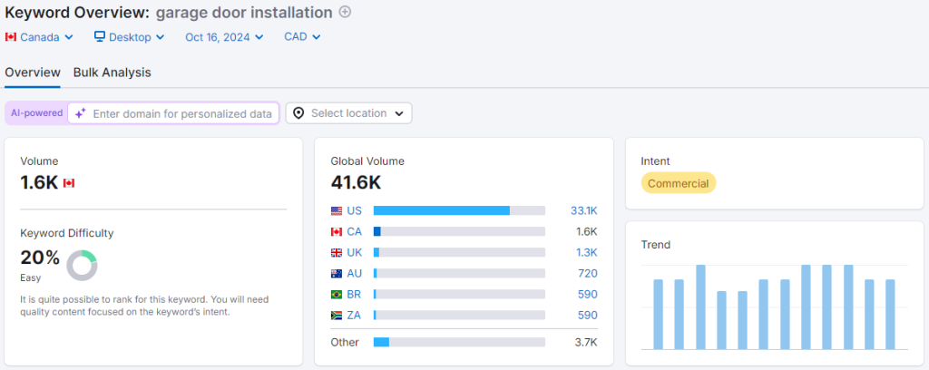
Task: Click the 'Easy' difficulty label
Action: tap(30, 277)
